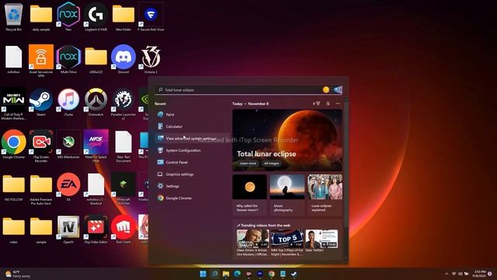Viewport: 497px width, 280px height.
Task: Open the MSI Afterburner shortcut
Action: click(x=68, y=145)
